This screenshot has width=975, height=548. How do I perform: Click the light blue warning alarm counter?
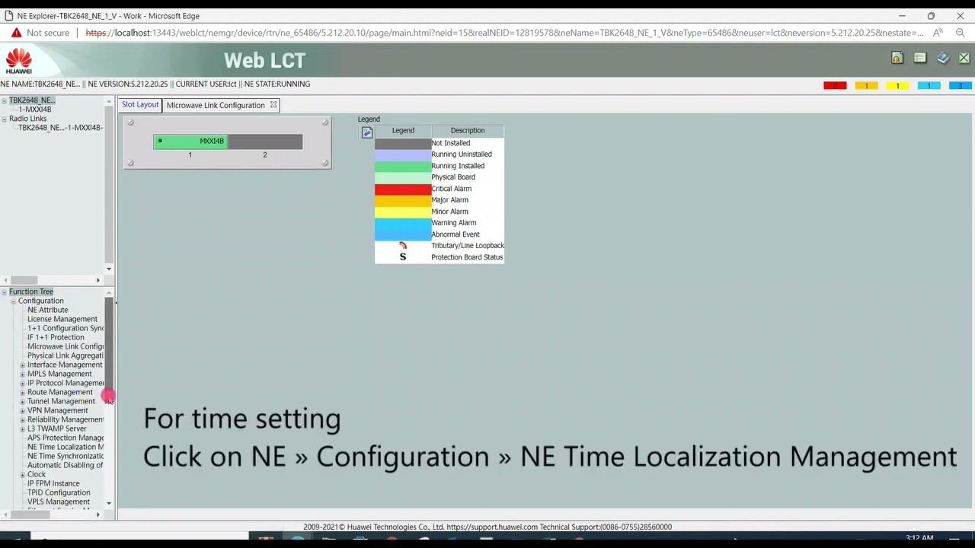(x=929, y=85)
